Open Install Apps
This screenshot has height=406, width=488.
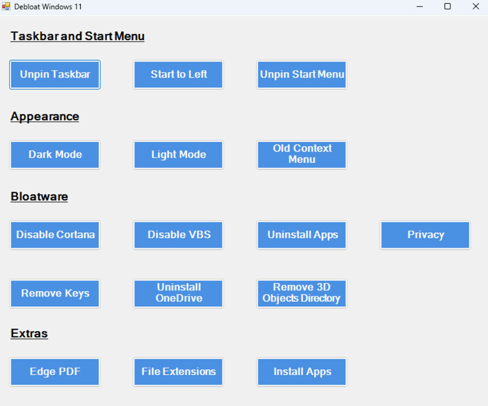pos(302,372)
